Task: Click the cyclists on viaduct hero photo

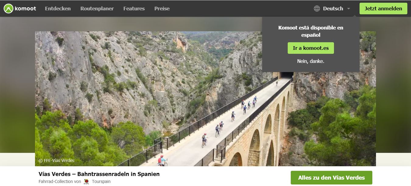Action: click(205, 99)
